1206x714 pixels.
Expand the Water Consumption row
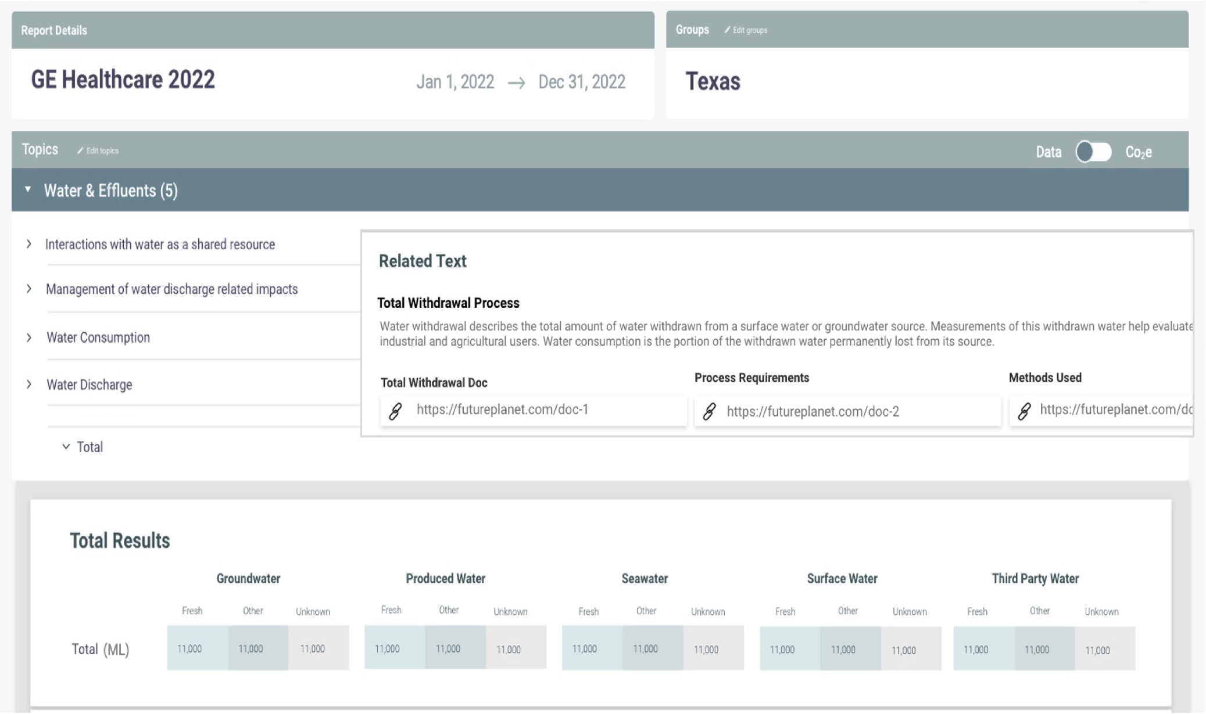[x=29, y=338]
